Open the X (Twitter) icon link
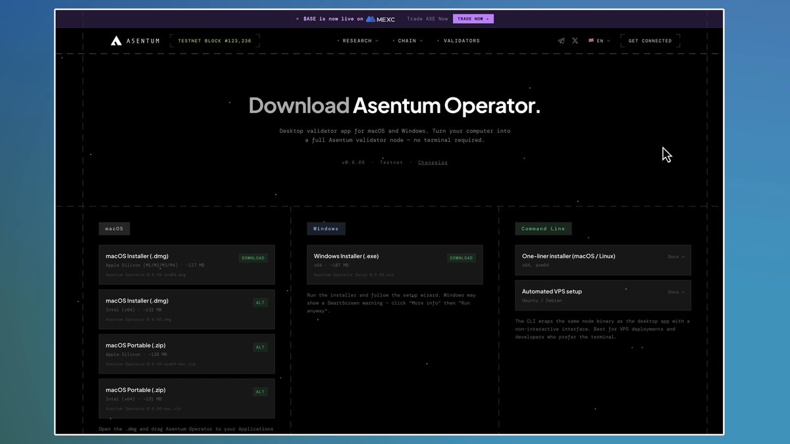This screenshot has width=790, height=444. [x=575, y=41]
